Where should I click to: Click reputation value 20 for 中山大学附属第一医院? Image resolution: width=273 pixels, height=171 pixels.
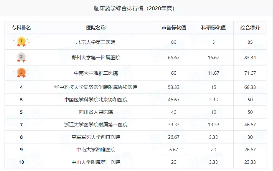coord(174,162)
